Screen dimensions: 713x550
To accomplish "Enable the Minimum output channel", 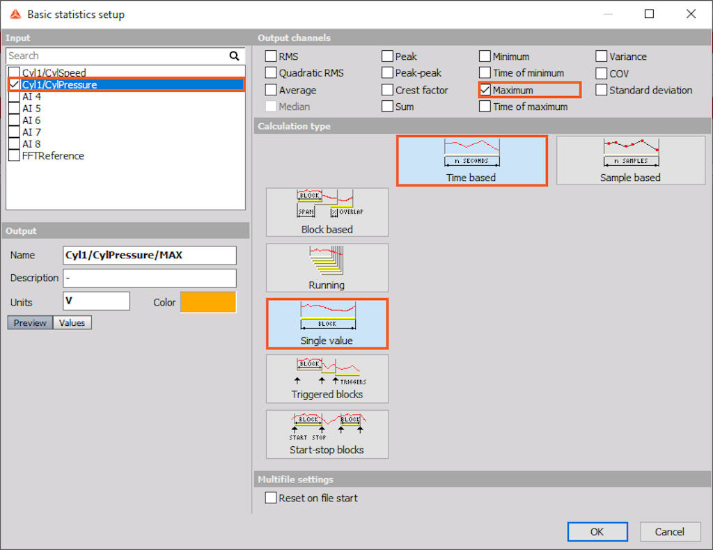I will click(485, 56).
